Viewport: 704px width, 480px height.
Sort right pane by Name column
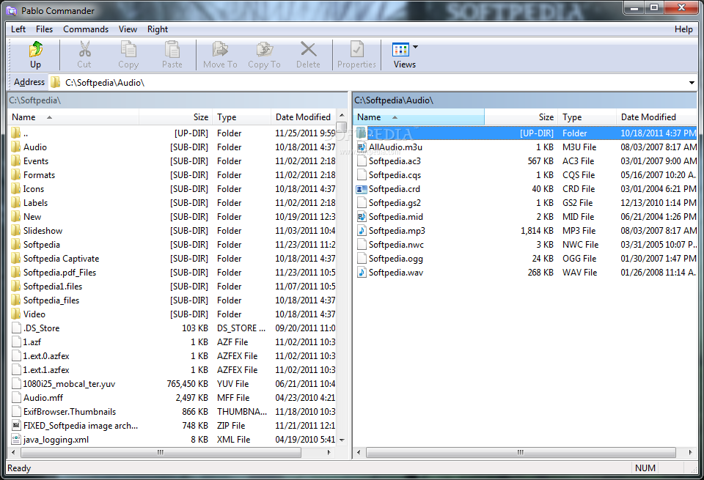pos(419,117)
